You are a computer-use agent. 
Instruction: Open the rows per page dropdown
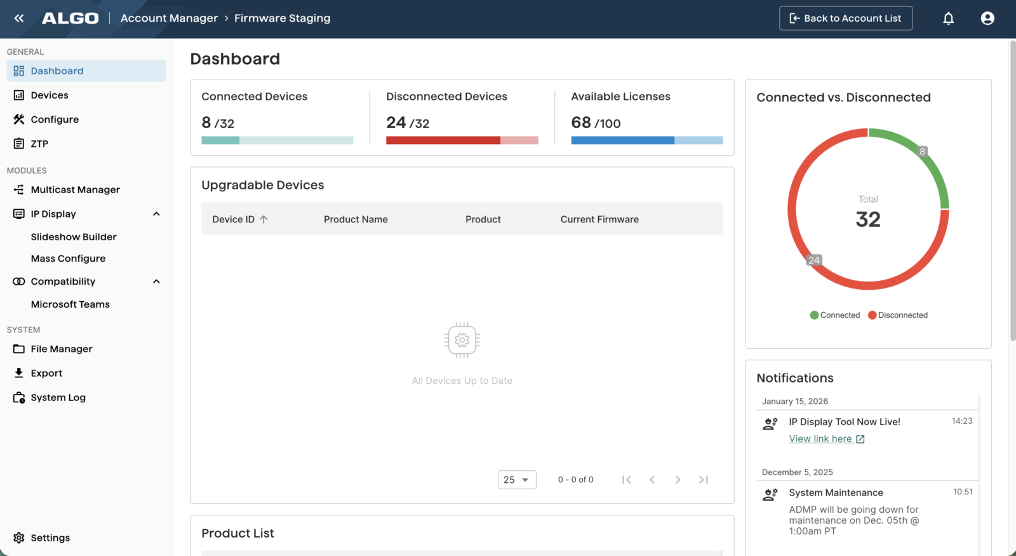516,480
